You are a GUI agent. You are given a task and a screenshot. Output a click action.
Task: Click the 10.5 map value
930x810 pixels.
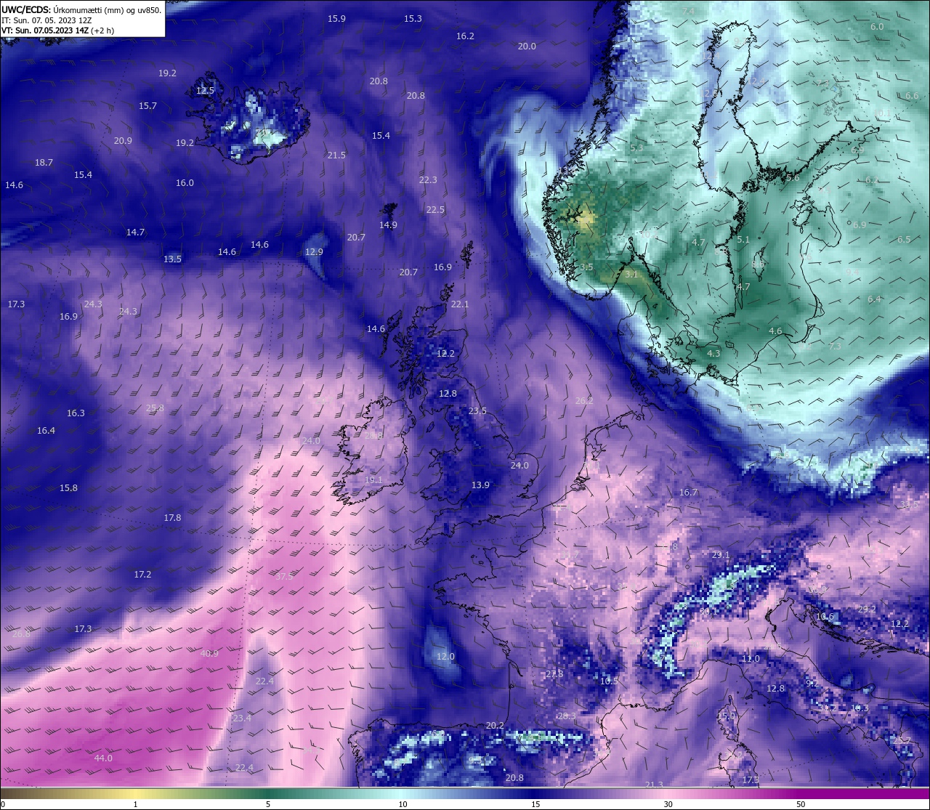[608, 681]
